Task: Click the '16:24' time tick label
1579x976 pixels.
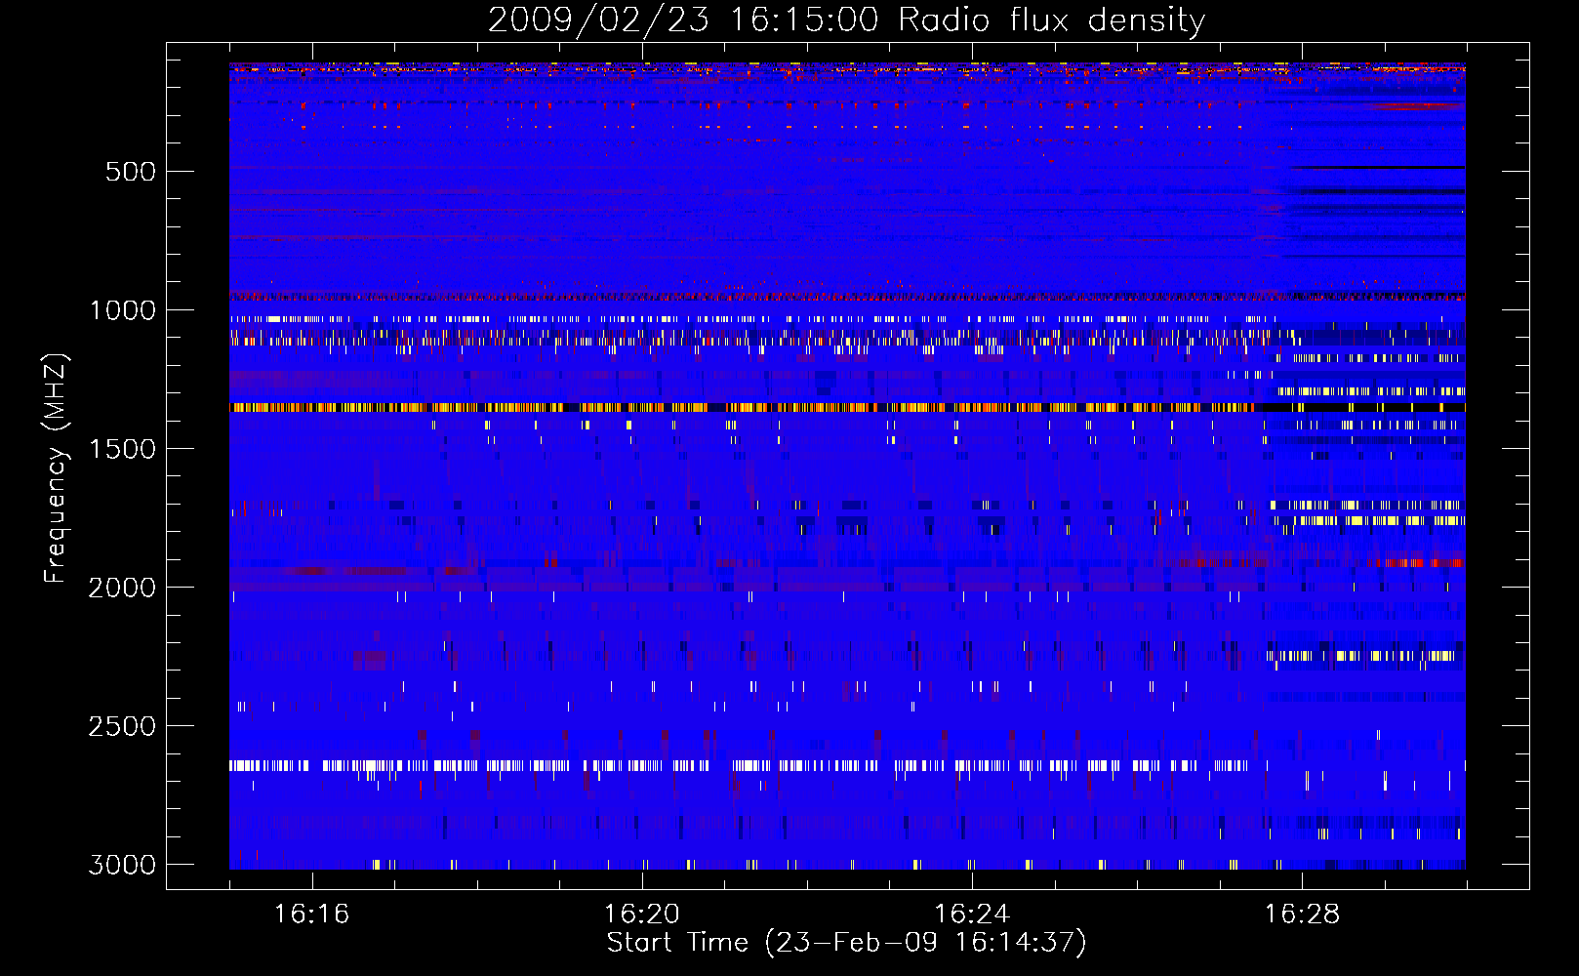Action: point(971,914)
